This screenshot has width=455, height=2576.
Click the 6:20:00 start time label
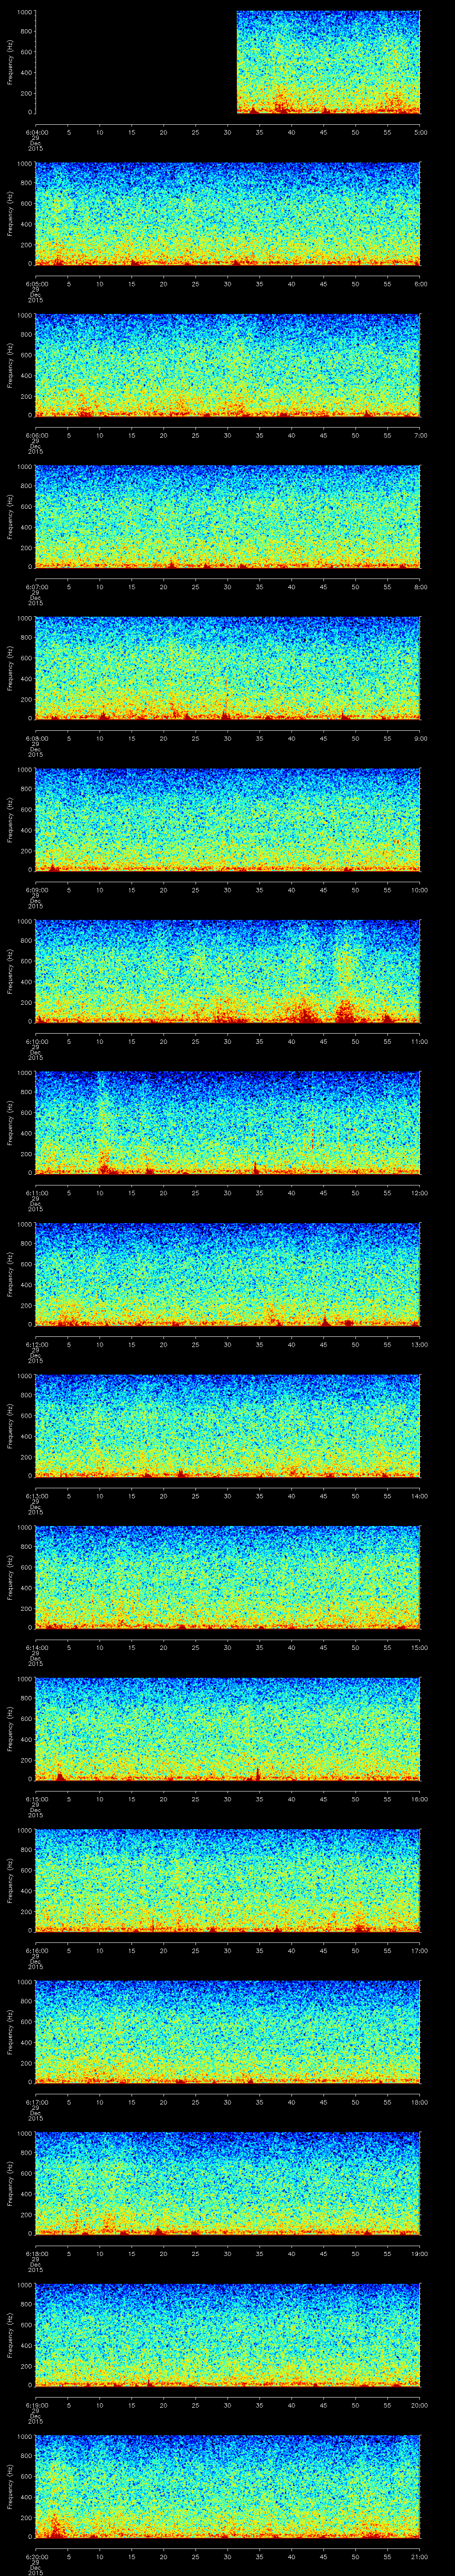(36, 2556)
